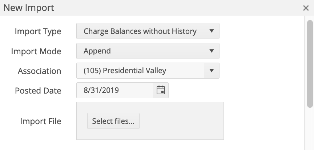Click the Association combo box arrow button

point(212,71)
